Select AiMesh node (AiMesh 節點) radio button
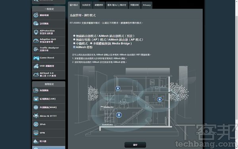The height and width of the screenshot is (149, 238). click(74, 47)
